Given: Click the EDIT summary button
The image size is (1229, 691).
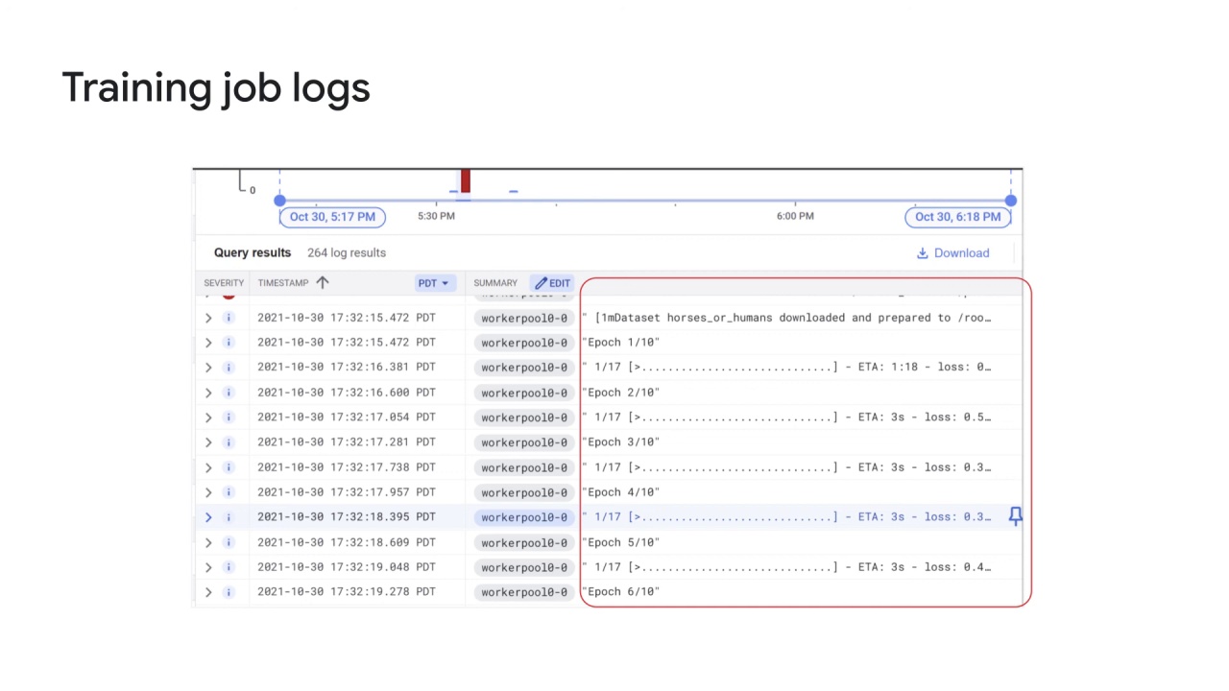Looking at the screenshot, I should click(552, 283).
